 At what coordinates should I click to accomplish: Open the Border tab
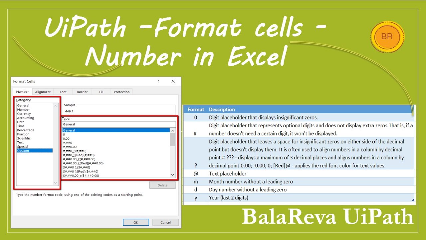coord(82,92)
